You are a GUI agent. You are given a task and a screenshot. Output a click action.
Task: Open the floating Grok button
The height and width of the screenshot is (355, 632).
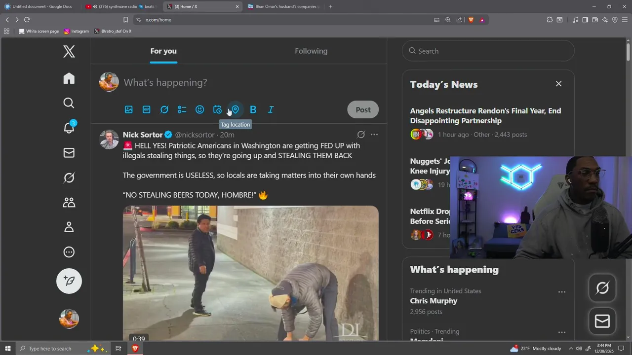click(602, 288)
